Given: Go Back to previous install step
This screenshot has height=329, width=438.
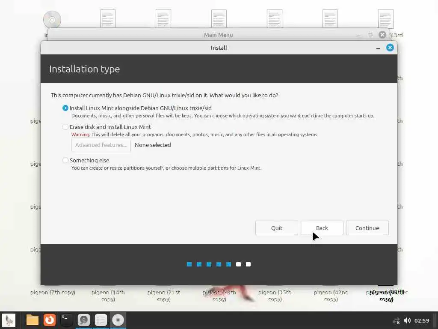Looking at the screenshot, I should pos(322,228).
